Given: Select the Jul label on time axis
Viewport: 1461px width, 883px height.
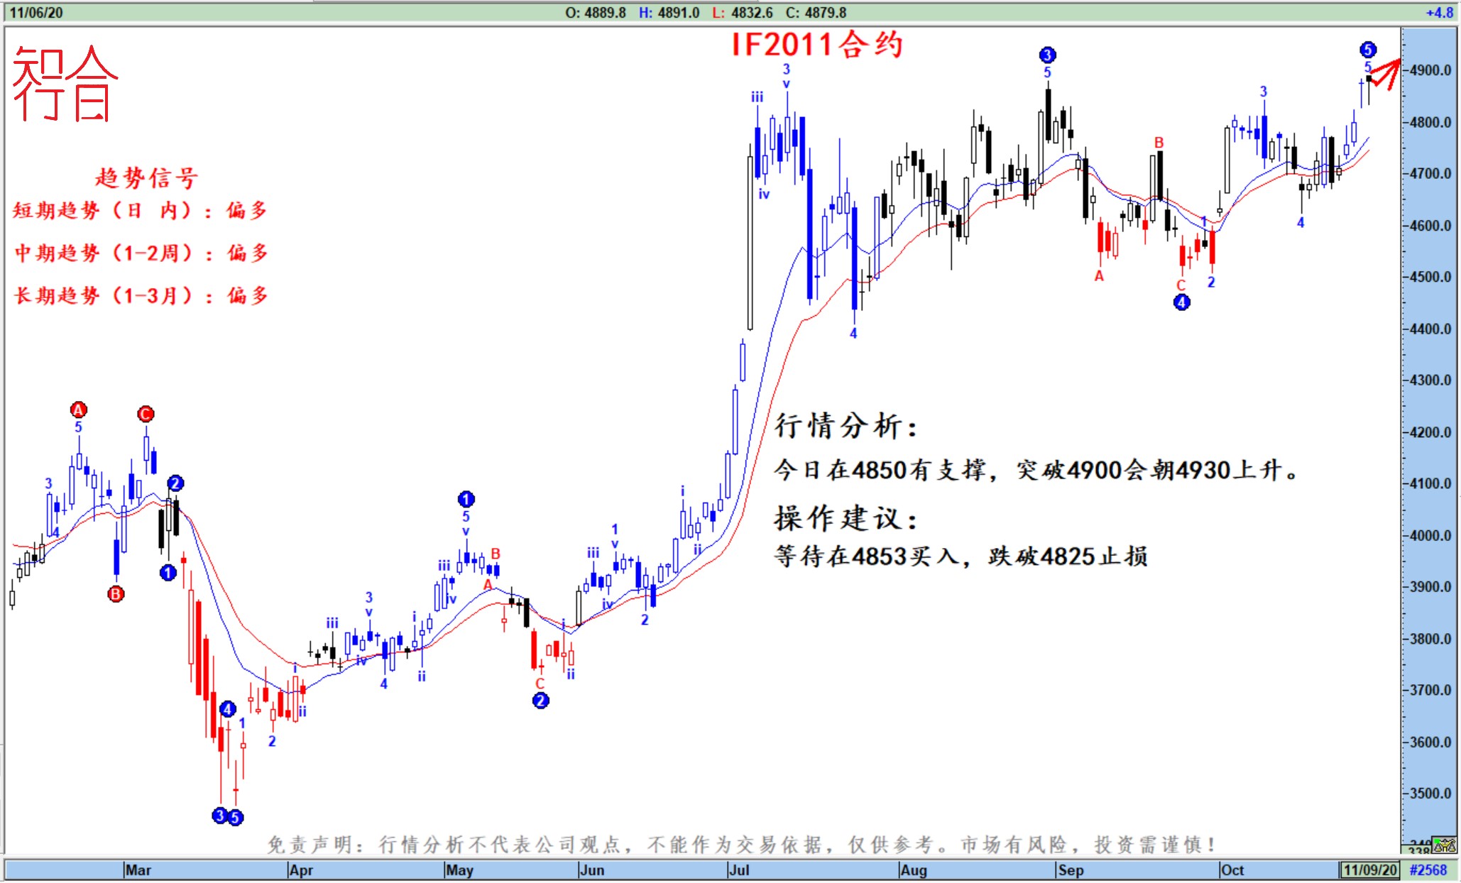Looking at the screenshot, I should (x=738, y=870).
